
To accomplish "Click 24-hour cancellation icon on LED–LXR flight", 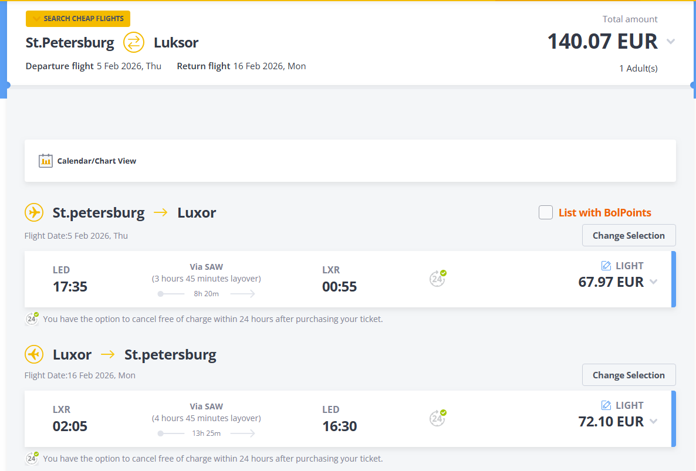I will (437, 279).
